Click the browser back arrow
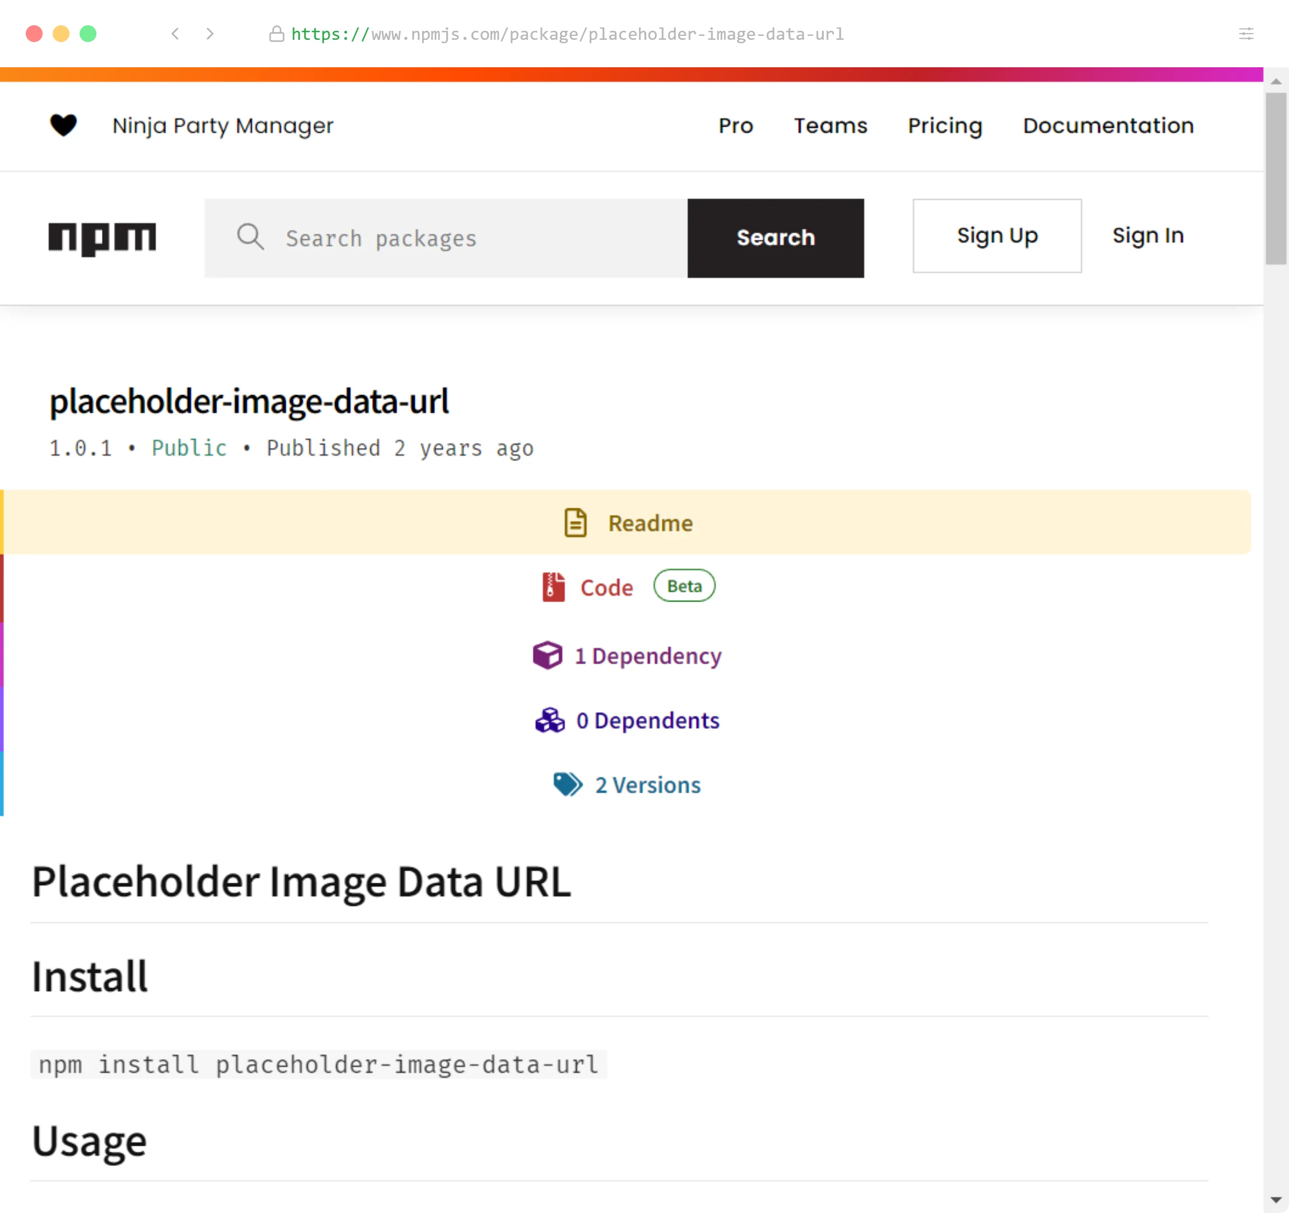Image resolution: width=1289 pixels, height=1213 pixels. pos(175,34)
